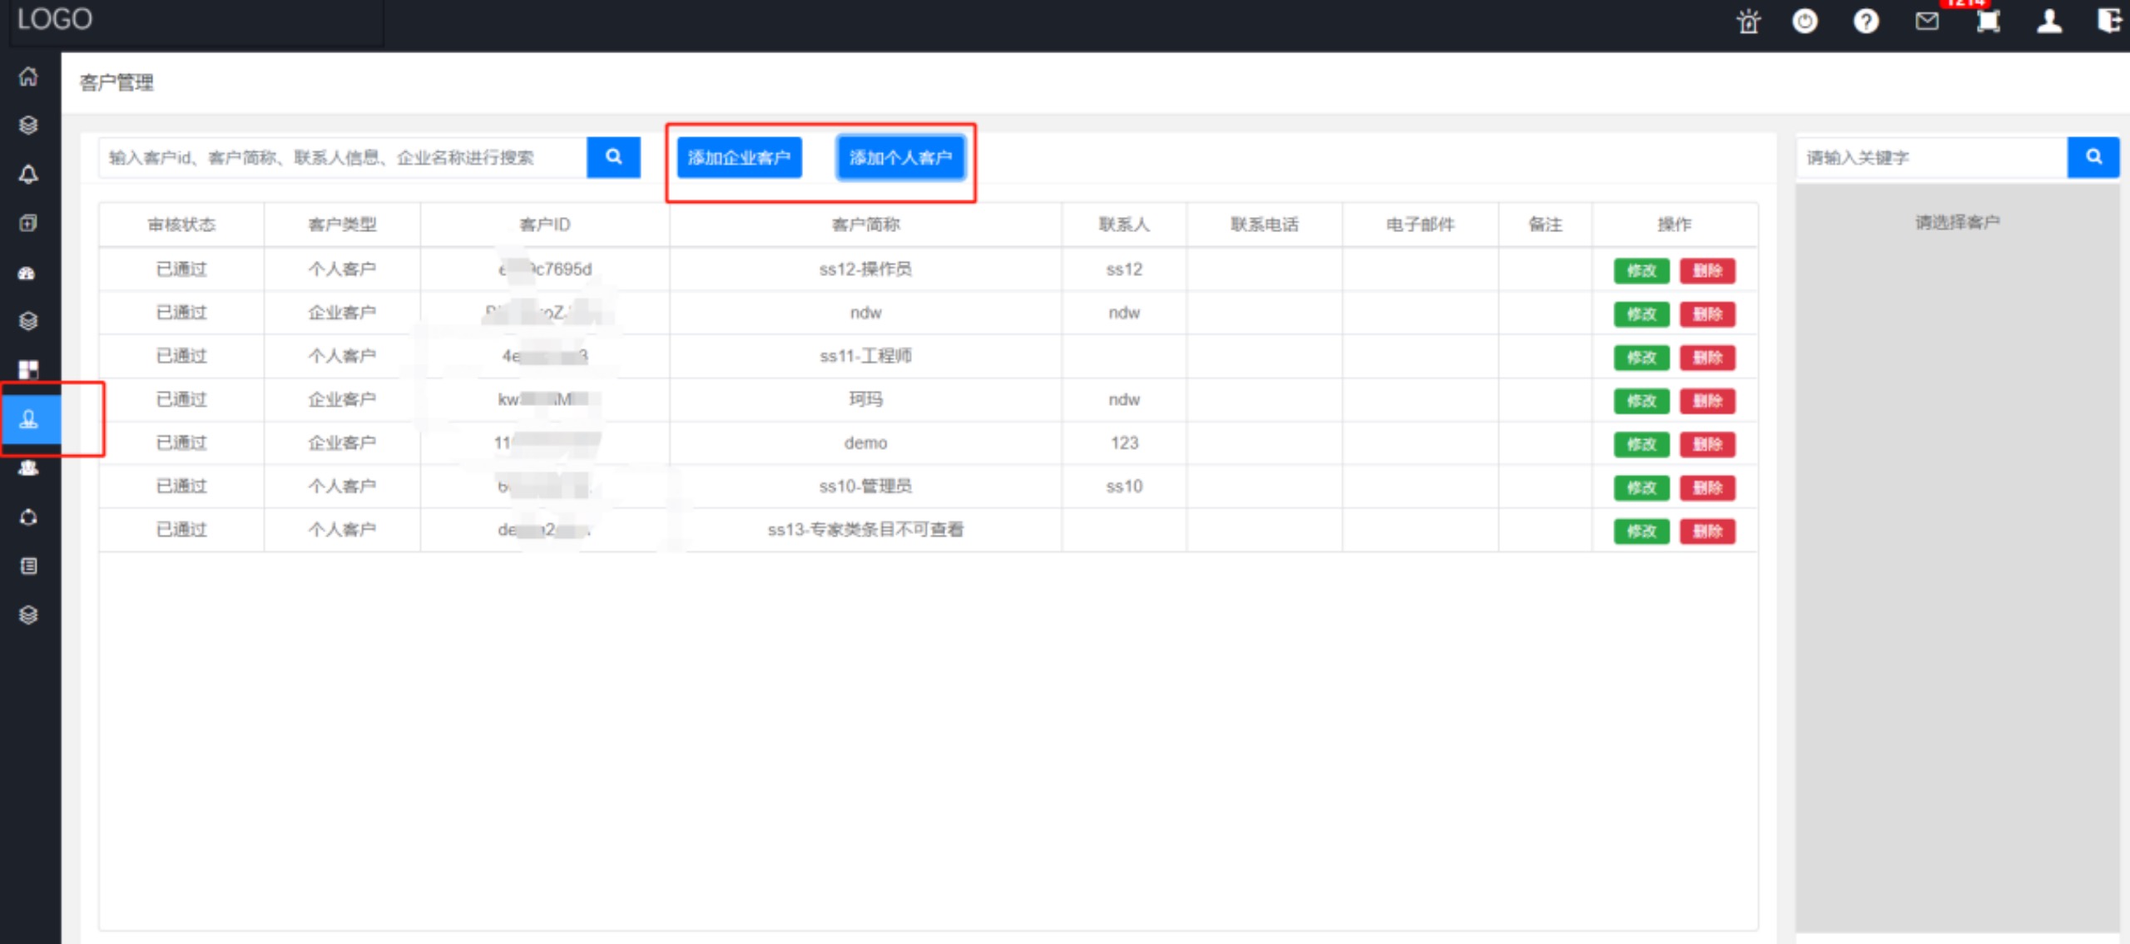Click the list document sidebar icon
Image resolution: width=2130 pixels, height=944 pixels.
click(x=28, y=566)
